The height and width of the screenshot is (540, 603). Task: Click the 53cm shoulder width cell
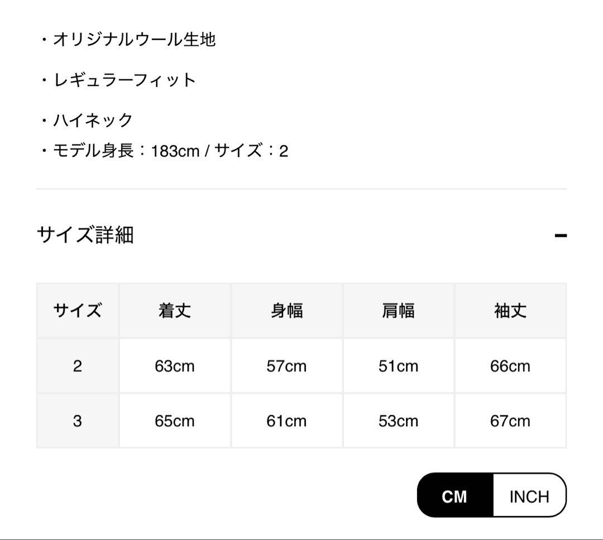click(x=398, y=420)
